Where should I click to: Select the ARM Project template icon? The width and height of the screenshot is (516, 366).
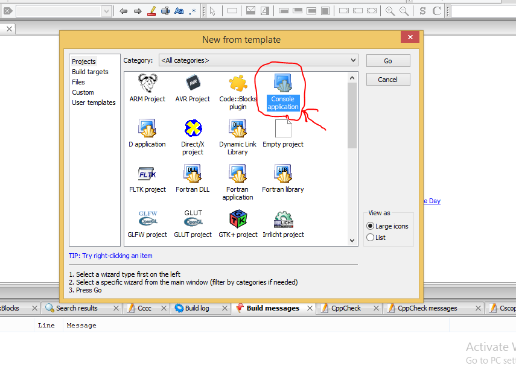point(147,83)
